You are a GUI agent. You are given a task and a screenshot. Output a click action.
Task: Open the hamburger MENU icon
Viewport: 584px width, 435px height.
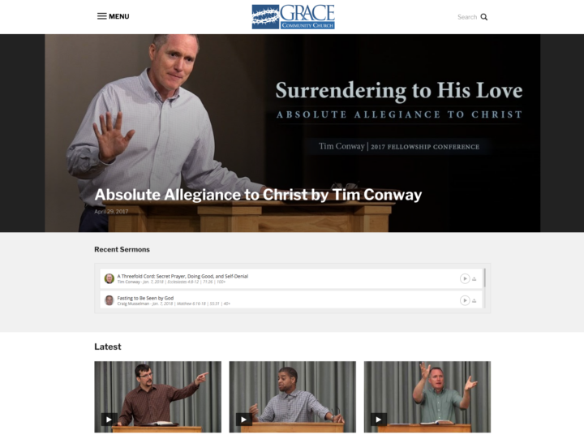coord(102,16)
